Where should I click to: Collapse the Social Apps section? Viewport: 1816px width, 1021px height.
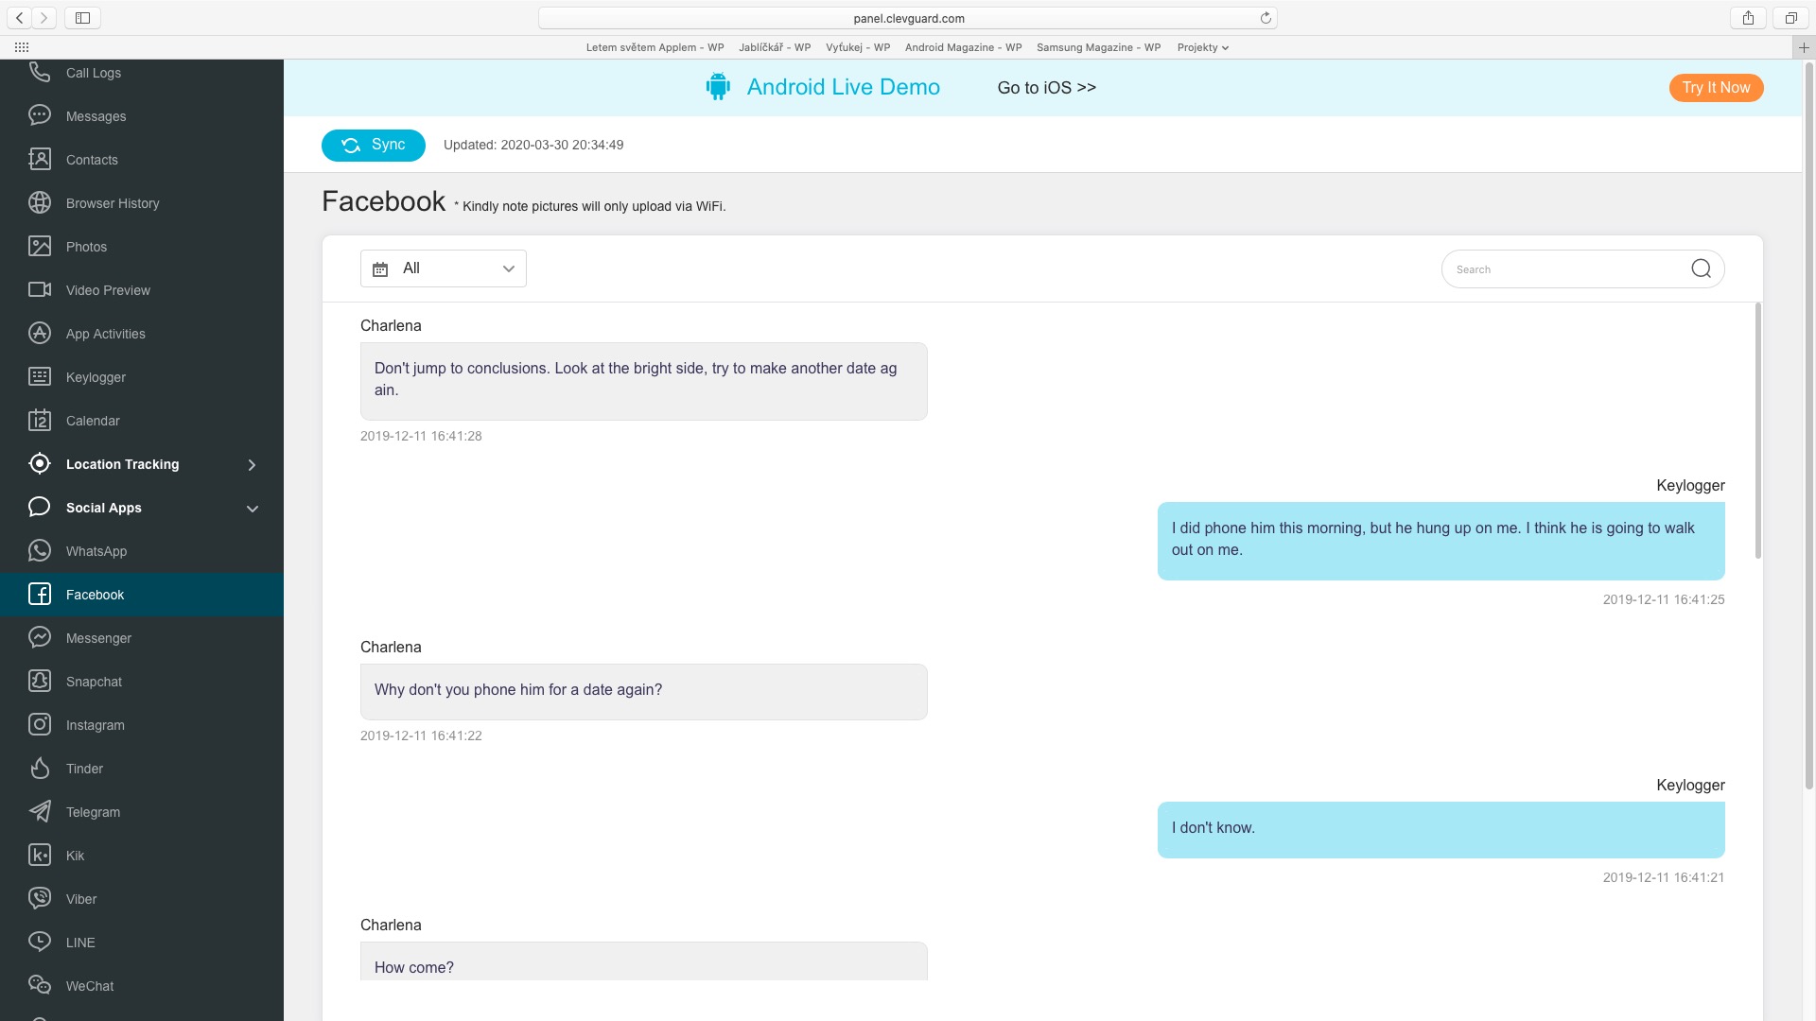tap(252, 509)
